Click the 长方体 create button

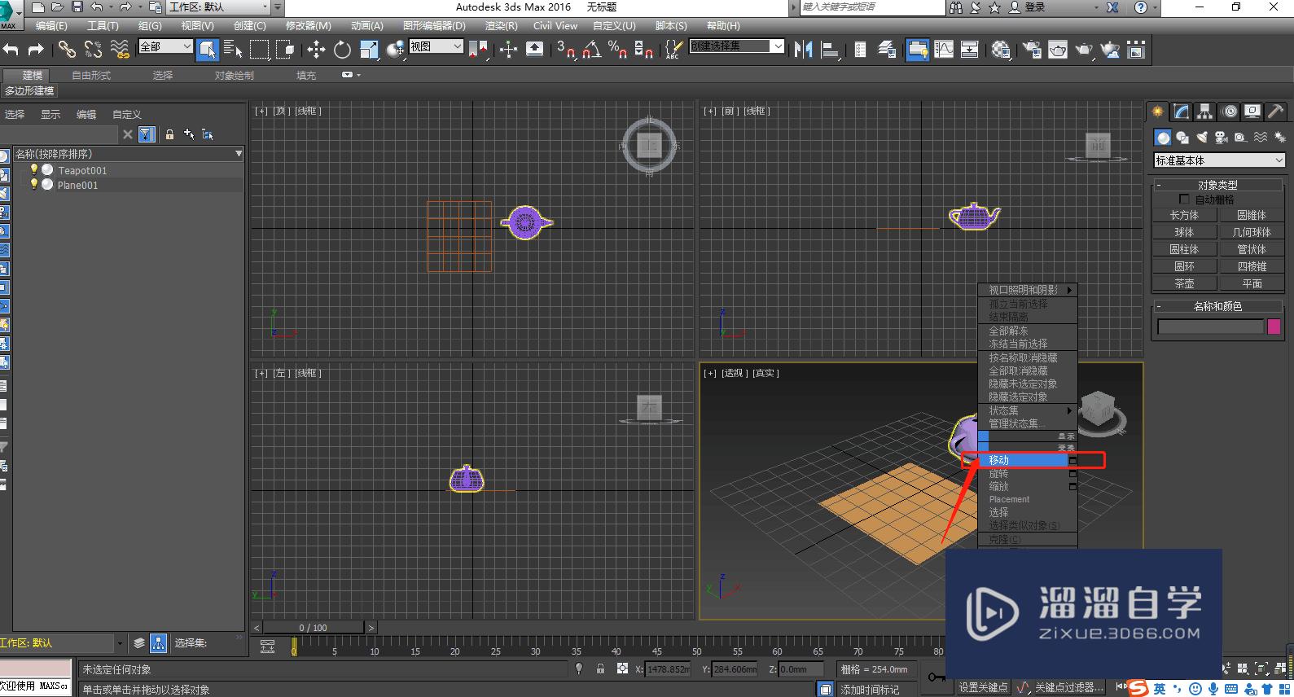tap(1184, 215)
